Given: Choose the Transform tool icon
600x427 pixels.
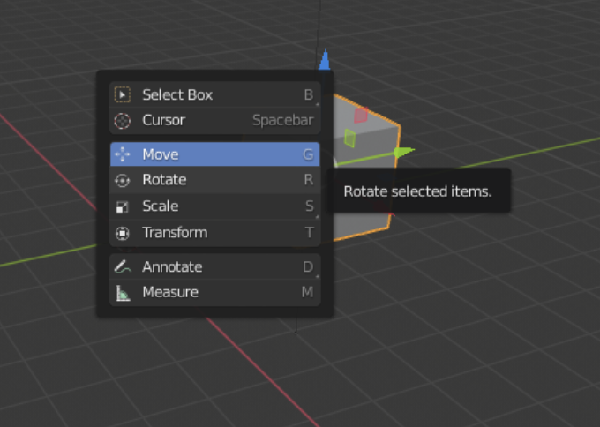Looking at the screenshot, I should [123, 233].
